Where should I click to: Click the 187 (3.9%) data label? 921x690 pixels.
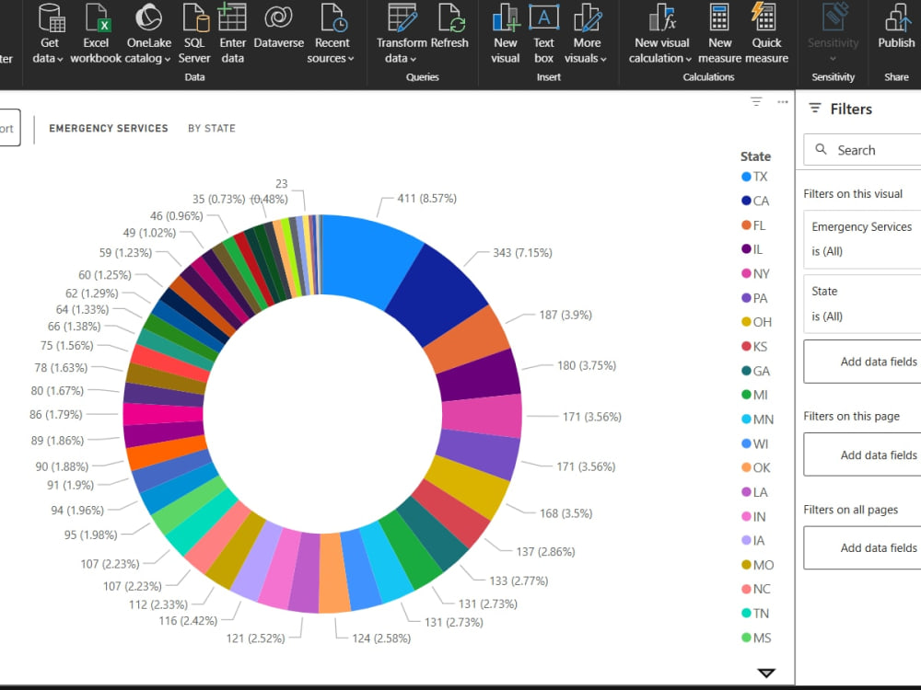click(x=565, y=315)
